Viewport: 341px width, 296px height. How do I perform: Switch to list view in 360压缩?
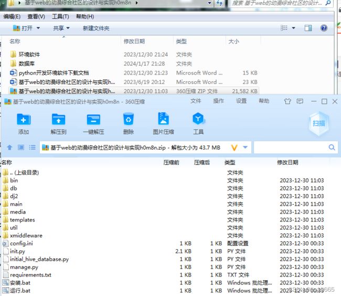tap(32, 147)
